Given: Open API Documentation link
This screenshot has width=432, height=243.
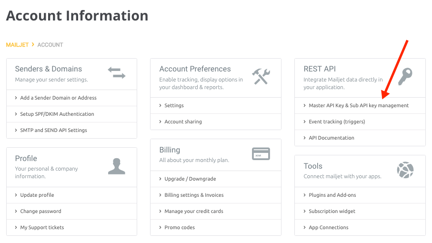Looking at the screenshot, I should (332, 138).
